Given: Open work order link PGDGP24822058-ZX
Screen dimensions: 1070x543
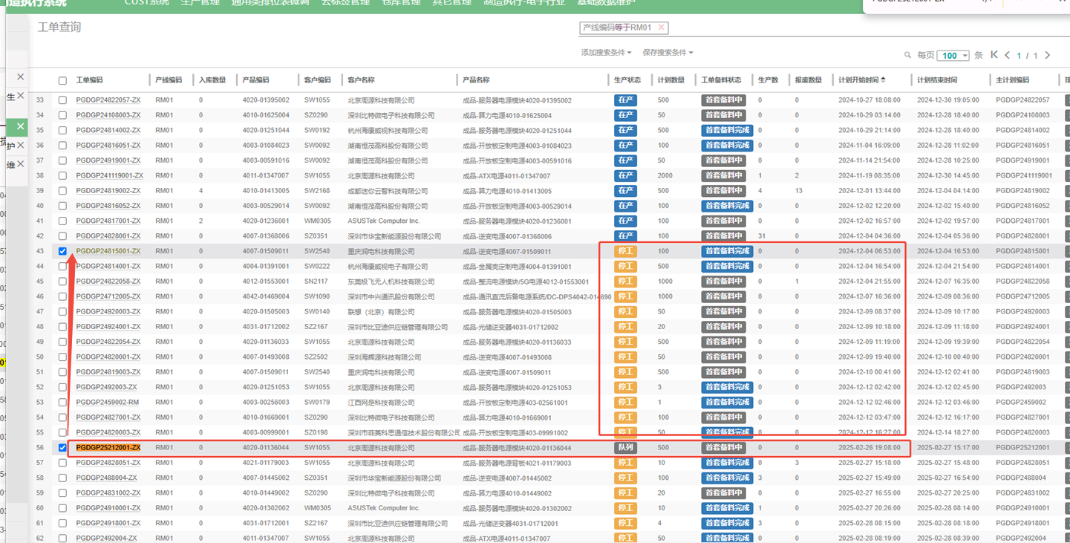Looking at the screenshot, I should 108,282.
